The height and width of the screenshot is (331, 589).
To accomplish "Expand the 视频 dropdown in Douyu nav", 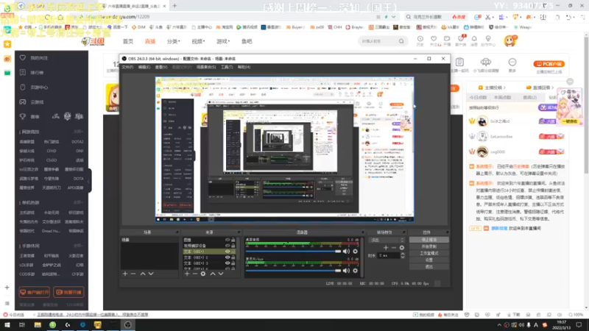I will click(198, 41).
